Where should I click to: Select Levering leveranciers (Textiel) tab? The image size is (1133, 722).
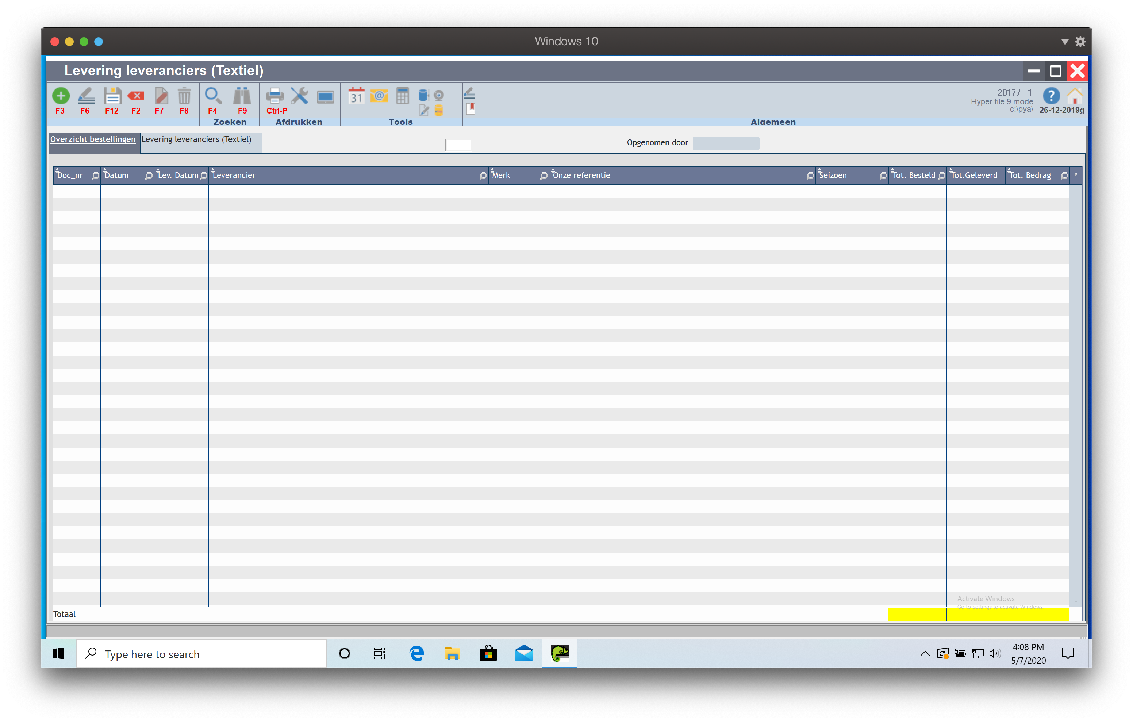point(196,139)
